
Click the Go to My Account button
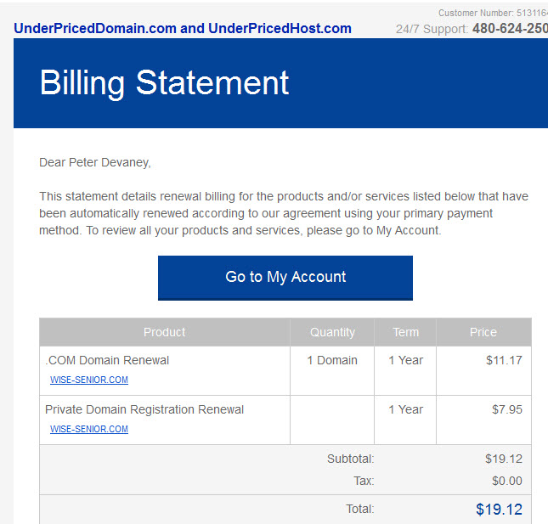(285, 278)
